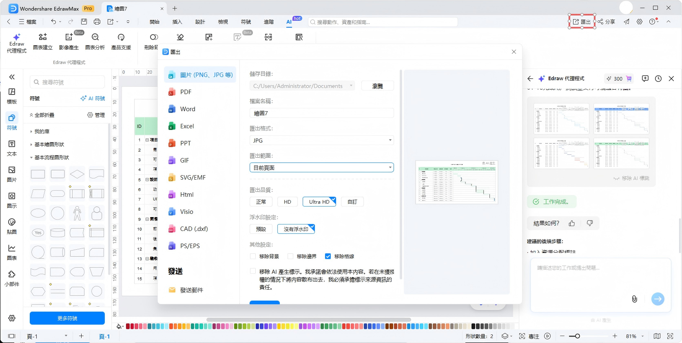Uncheck the 移除格線 checkbox
Screen dimensions: 682x343
[x=328, y=256]
